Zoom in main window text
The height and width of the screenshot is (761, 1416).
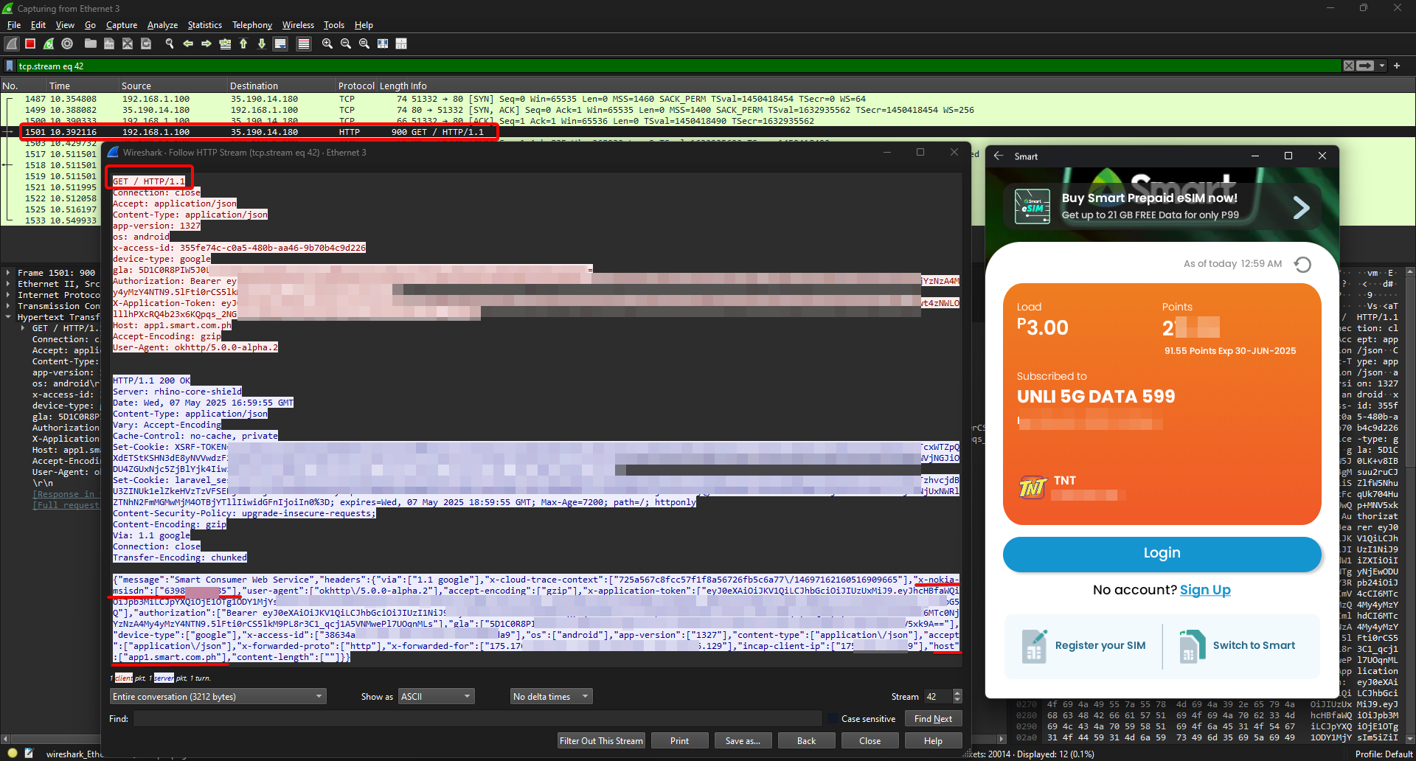tap(327, 44)
